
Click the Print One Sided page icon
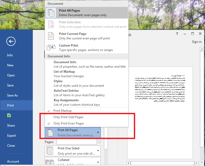50,151
